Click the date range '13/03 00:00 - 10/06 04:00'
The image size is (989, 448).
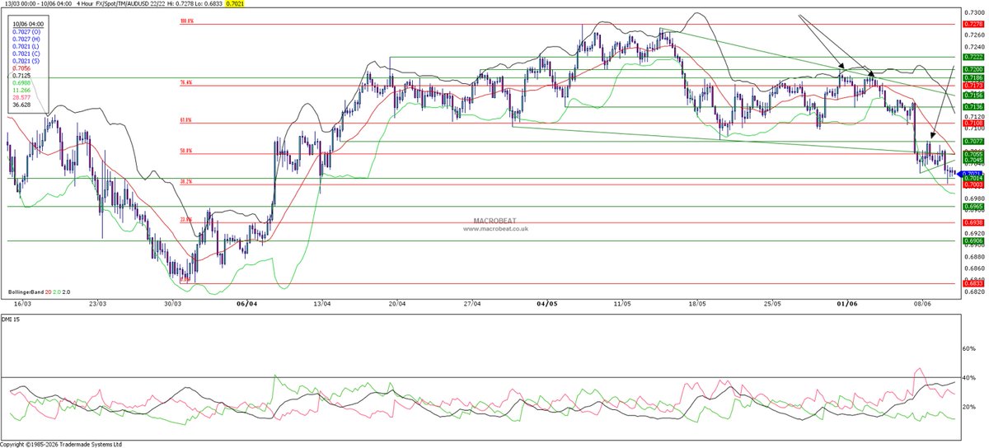(37, 4)
